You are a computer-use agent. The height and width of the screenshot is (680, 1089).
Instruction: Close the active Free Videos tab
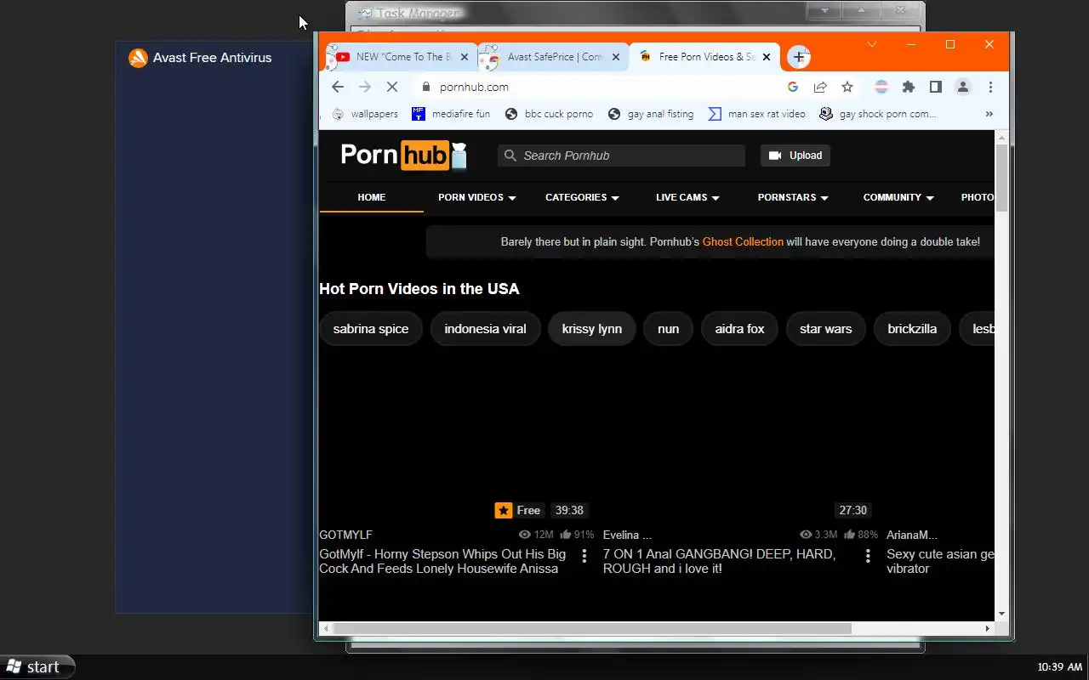pos(767,57)
